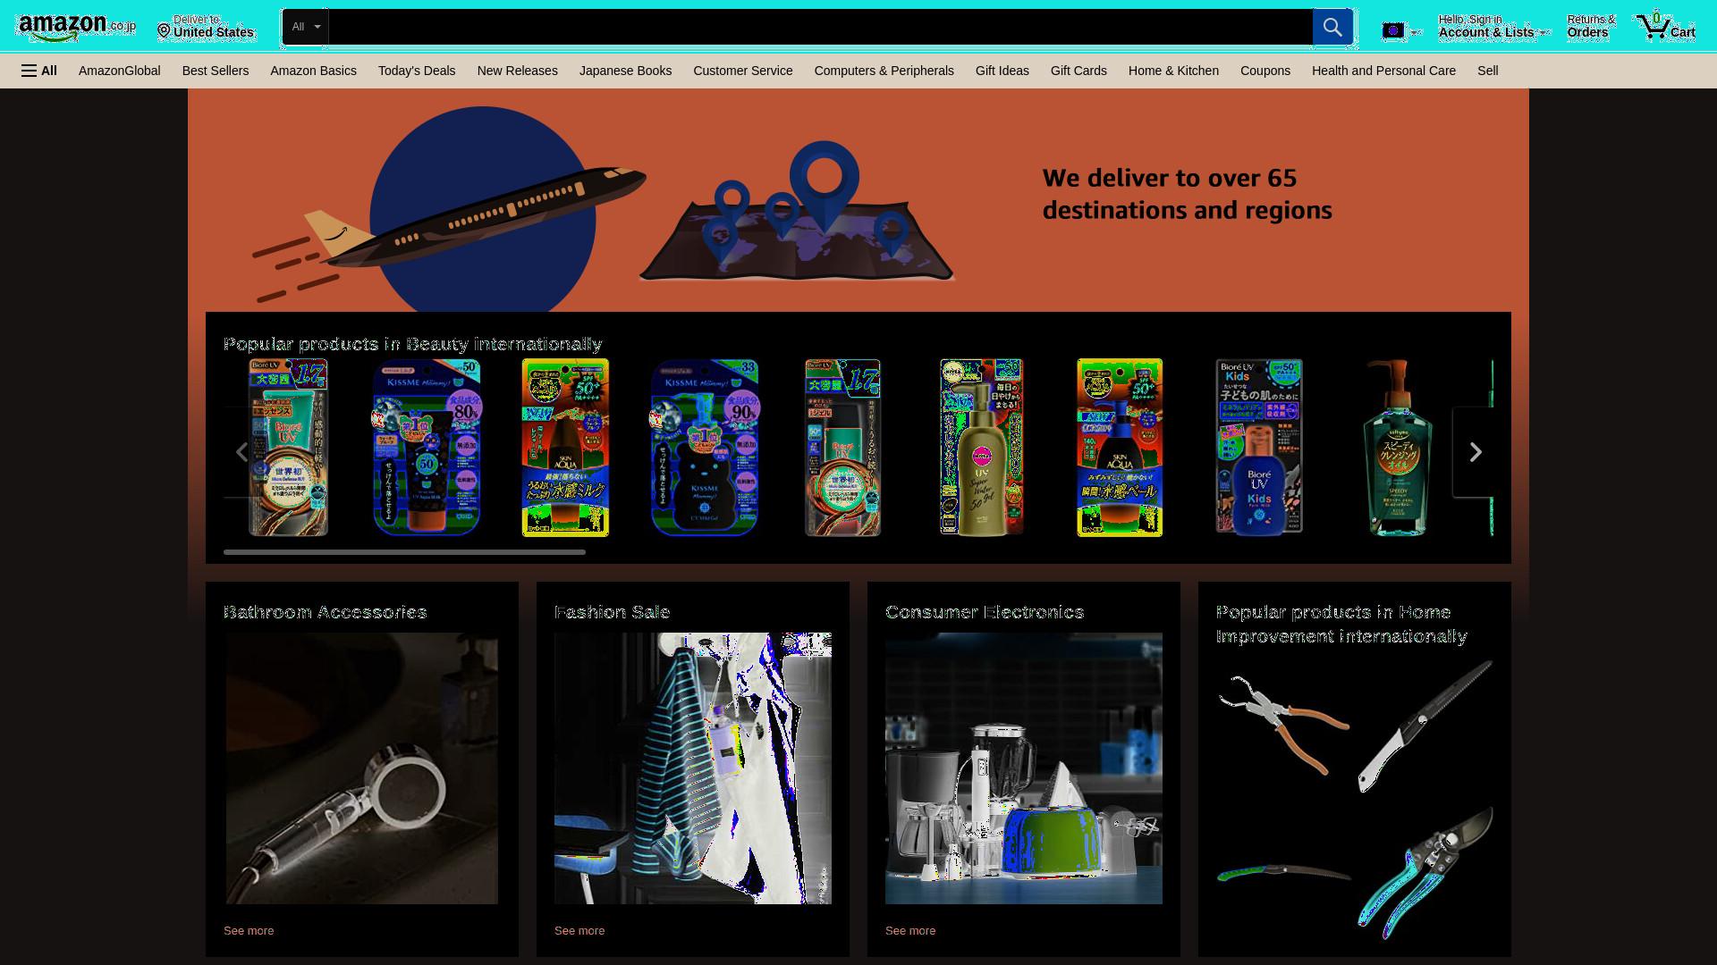Click inside the search text field
This screenshot has width=1717, height=965.
coord(820,27)
